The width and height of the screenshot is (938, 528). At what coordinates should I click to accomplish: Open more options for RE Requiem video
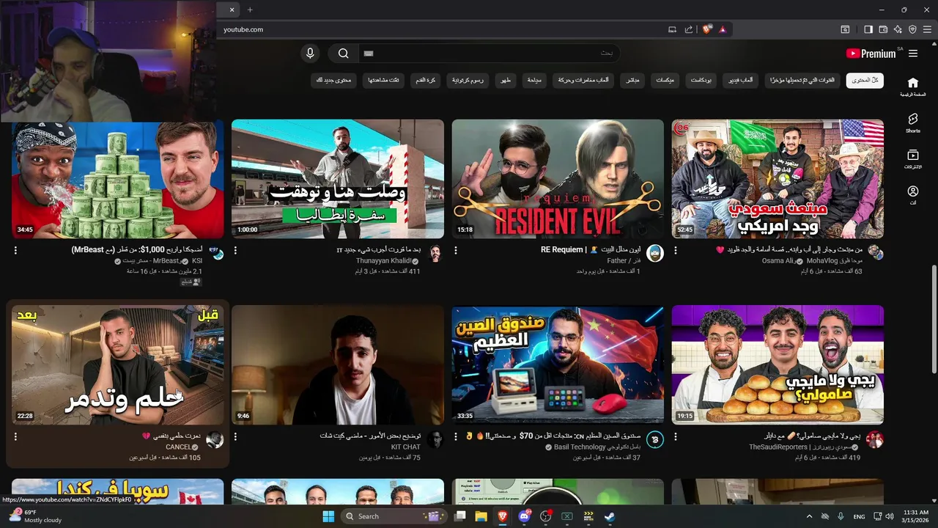pyautogui.click(x=456, y=250)
